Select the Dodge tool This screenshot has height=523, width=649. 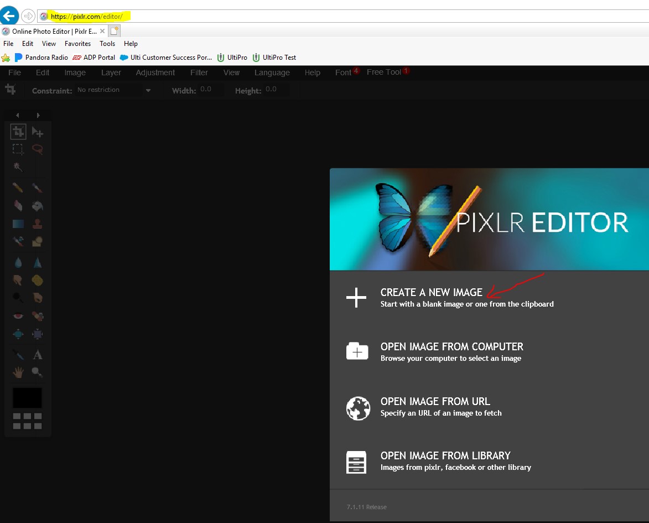18,297
